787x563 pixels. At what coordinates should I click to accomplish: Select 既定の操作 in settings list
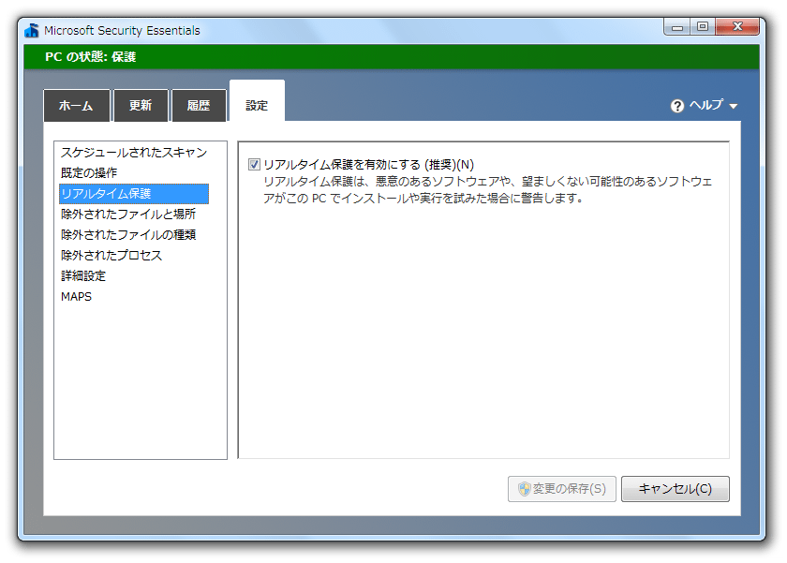134,173
